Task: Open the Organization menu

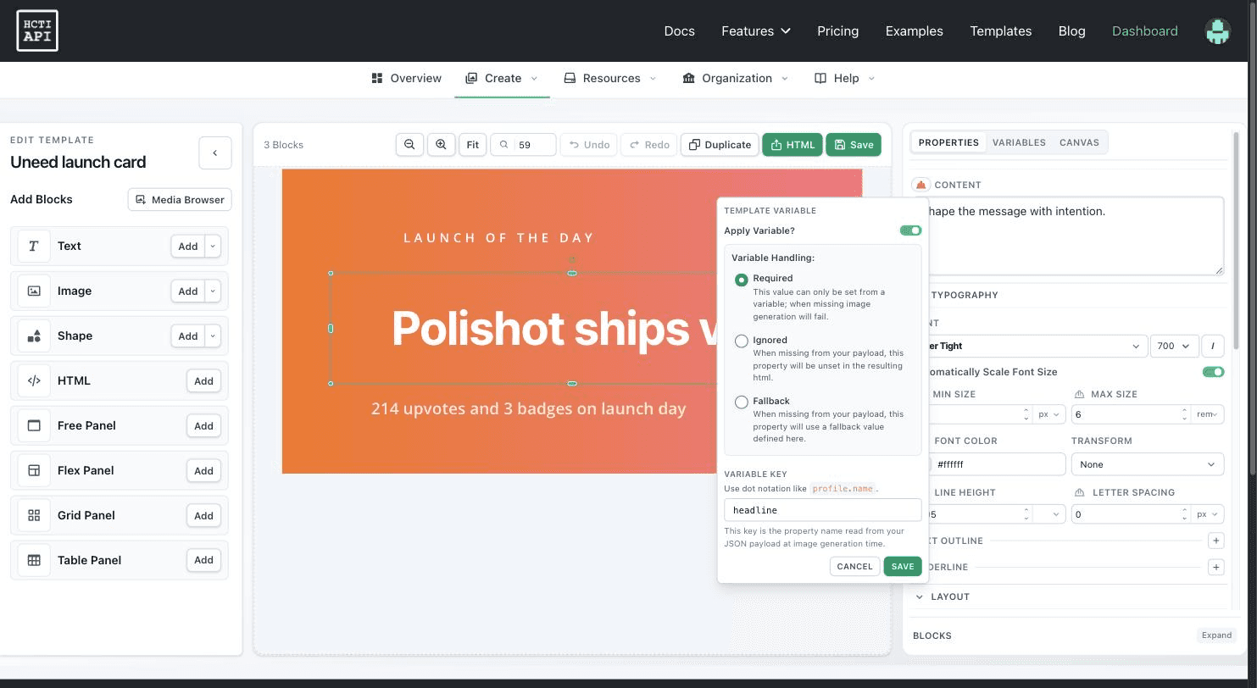Action: tap(735, 78)
